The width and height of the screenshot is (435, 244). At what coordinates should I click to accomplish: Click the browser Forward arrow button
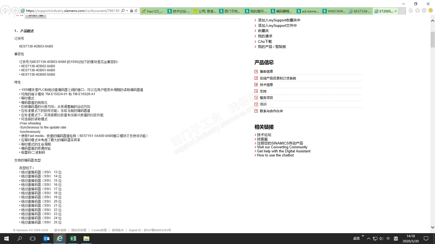coord(15,11)
